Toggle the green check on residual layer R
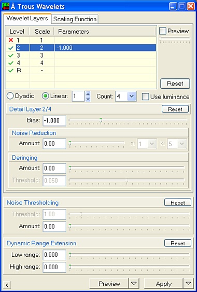Viewport: 197px width, 292px height. pos(11,71)
